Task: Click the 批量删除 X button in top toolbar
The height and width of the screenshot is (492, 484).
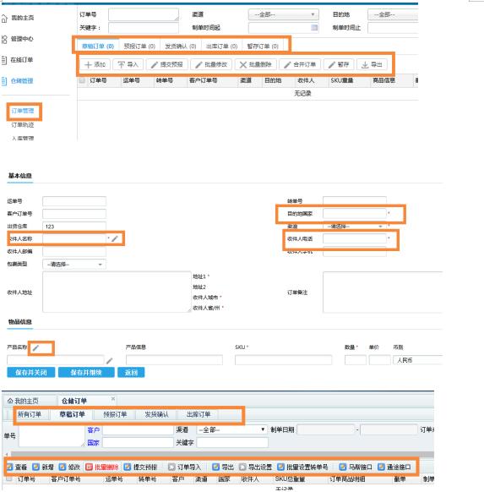Action: 255,64
